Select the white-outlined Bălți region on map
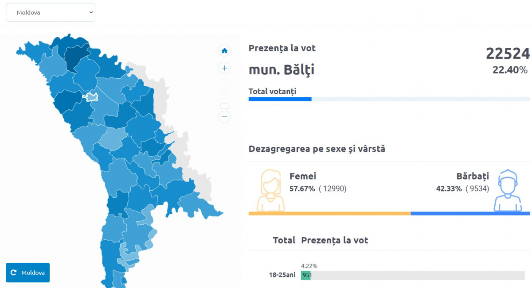This screenshot has height=288, width=532. point(91,96)
